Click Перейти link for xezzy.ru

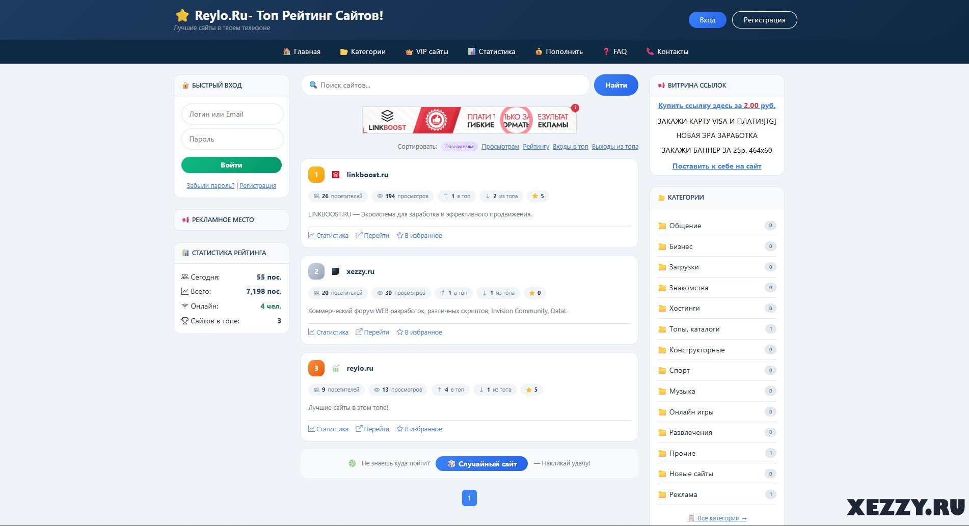click(372, 333)
